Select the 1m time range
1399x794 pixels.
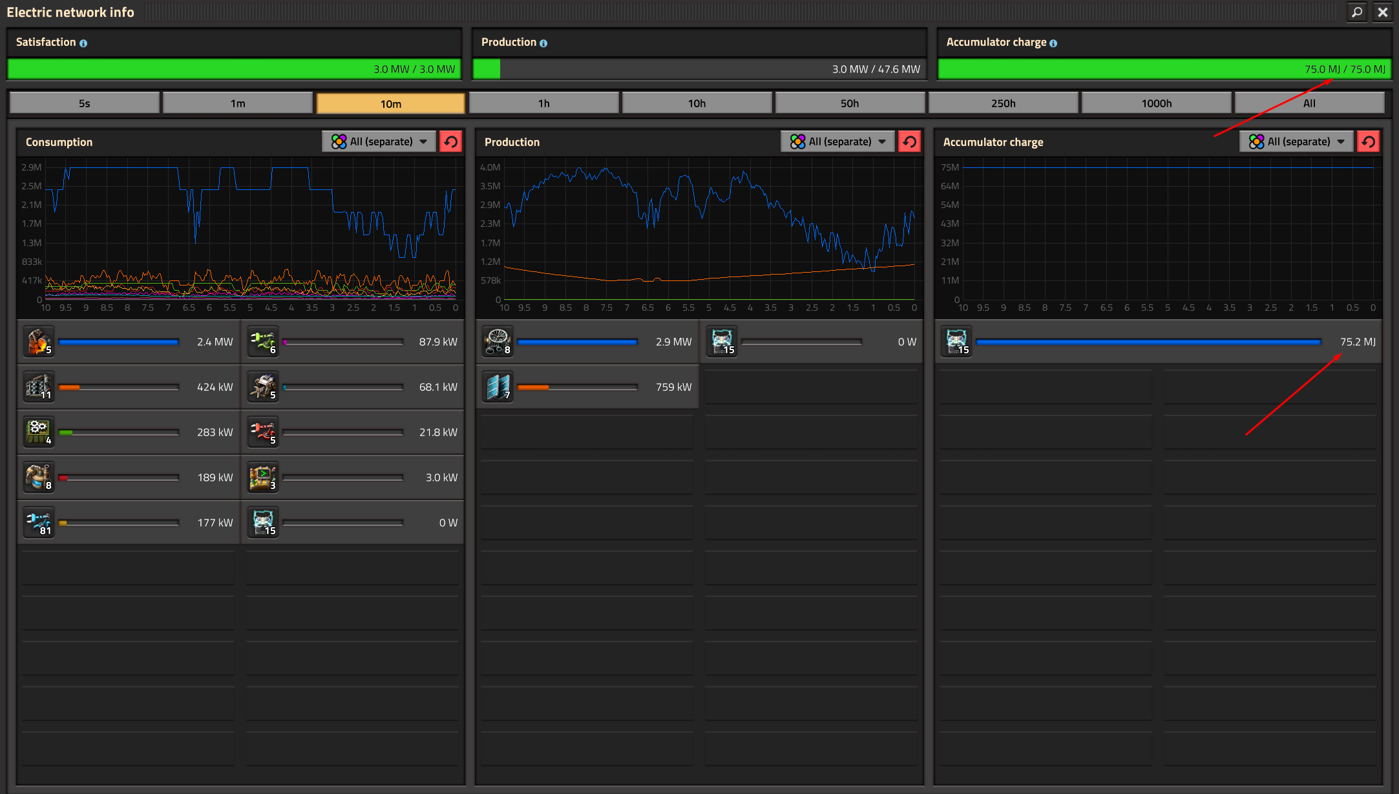point(238,103)
